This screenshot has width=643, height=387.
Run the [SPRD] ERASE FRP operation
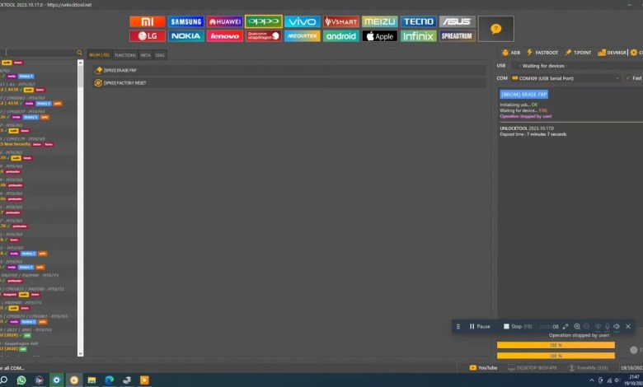pos(120,70)
